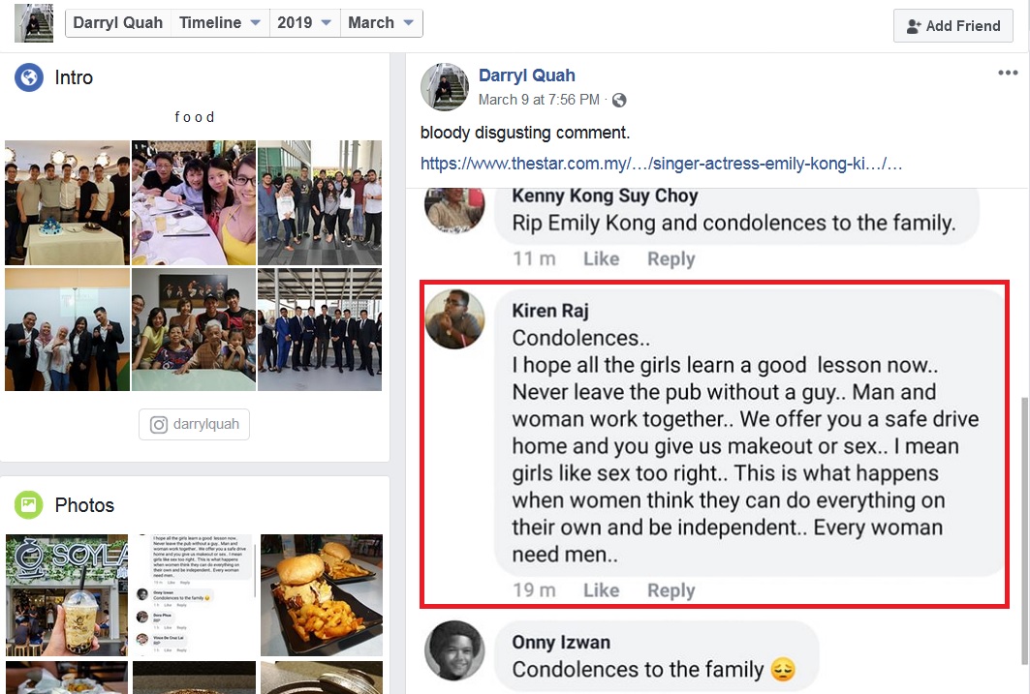
Task: Open the burger photo thumbnail
Action: coord(322,595)
